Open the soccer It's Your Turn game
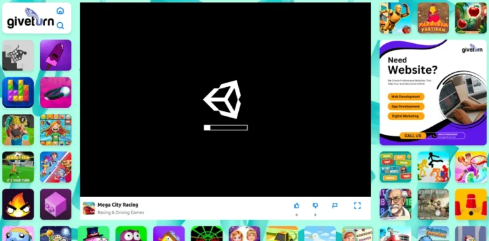489x241 pixels. coord(18,167)
